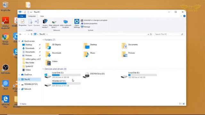Choose Add a network location

[65, 24]
